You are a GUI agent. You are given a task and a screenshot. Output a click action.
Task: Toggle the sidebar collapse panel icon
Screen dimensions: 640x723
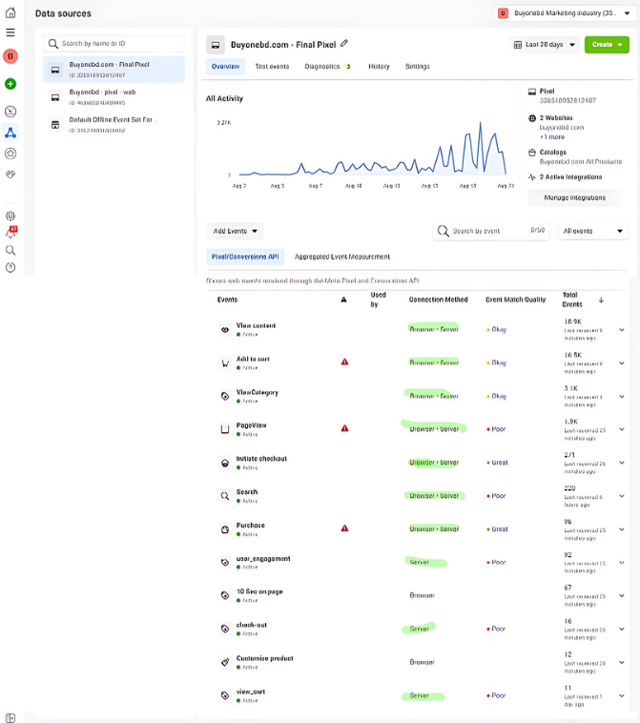tap(10, 718)
